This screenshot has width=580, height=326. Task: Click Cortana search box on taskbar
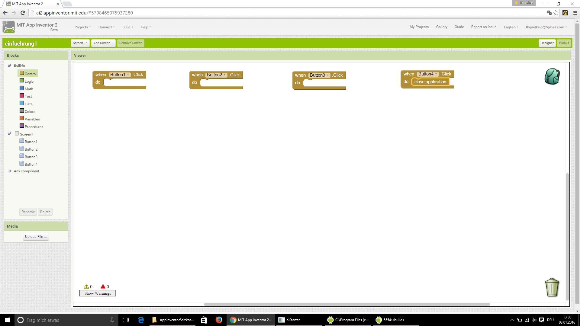[x=66, y=320]
